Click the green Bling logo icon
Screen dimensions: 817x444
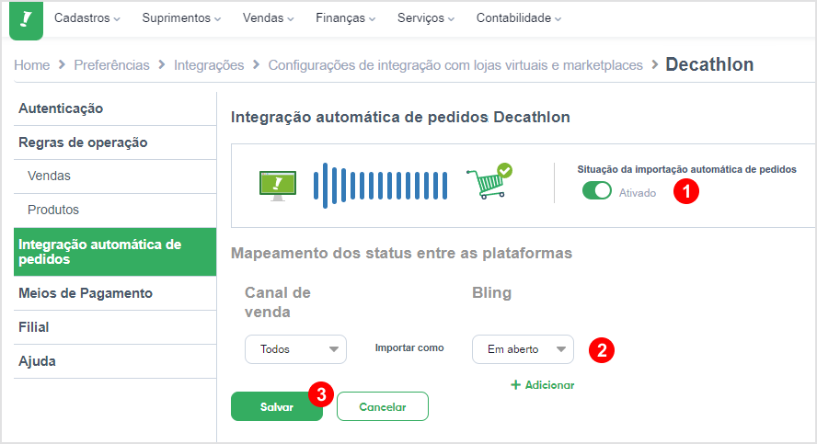[26, 20]
